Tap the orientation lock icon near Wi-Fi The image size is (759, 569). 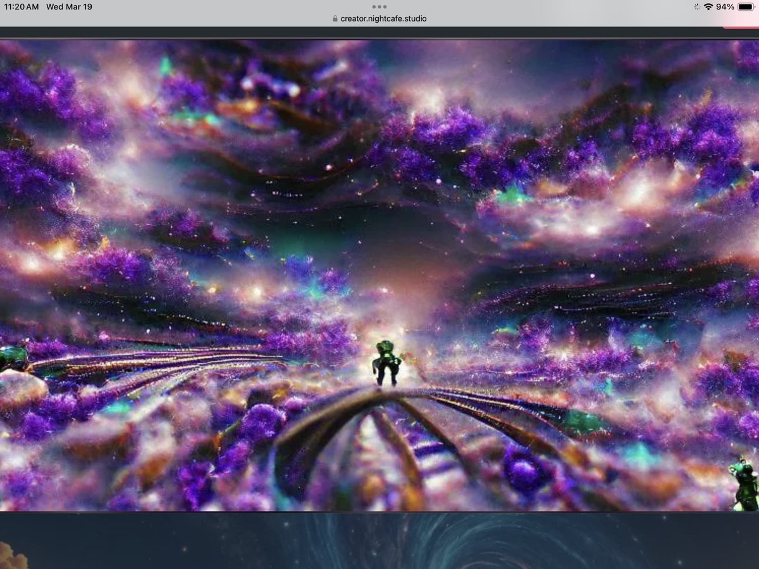click(x=697, y=6)
